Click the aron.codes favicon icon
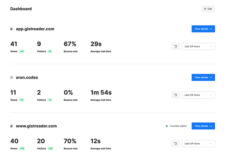Screen dimensions: 228x162 coord(12,77)
